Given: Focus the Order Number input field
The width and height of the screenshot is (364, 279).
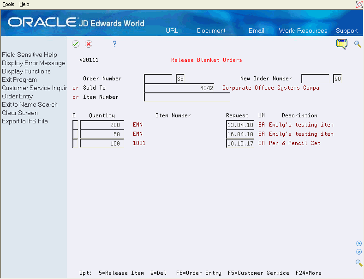Looking at the screenshot, I should point(158,79).
